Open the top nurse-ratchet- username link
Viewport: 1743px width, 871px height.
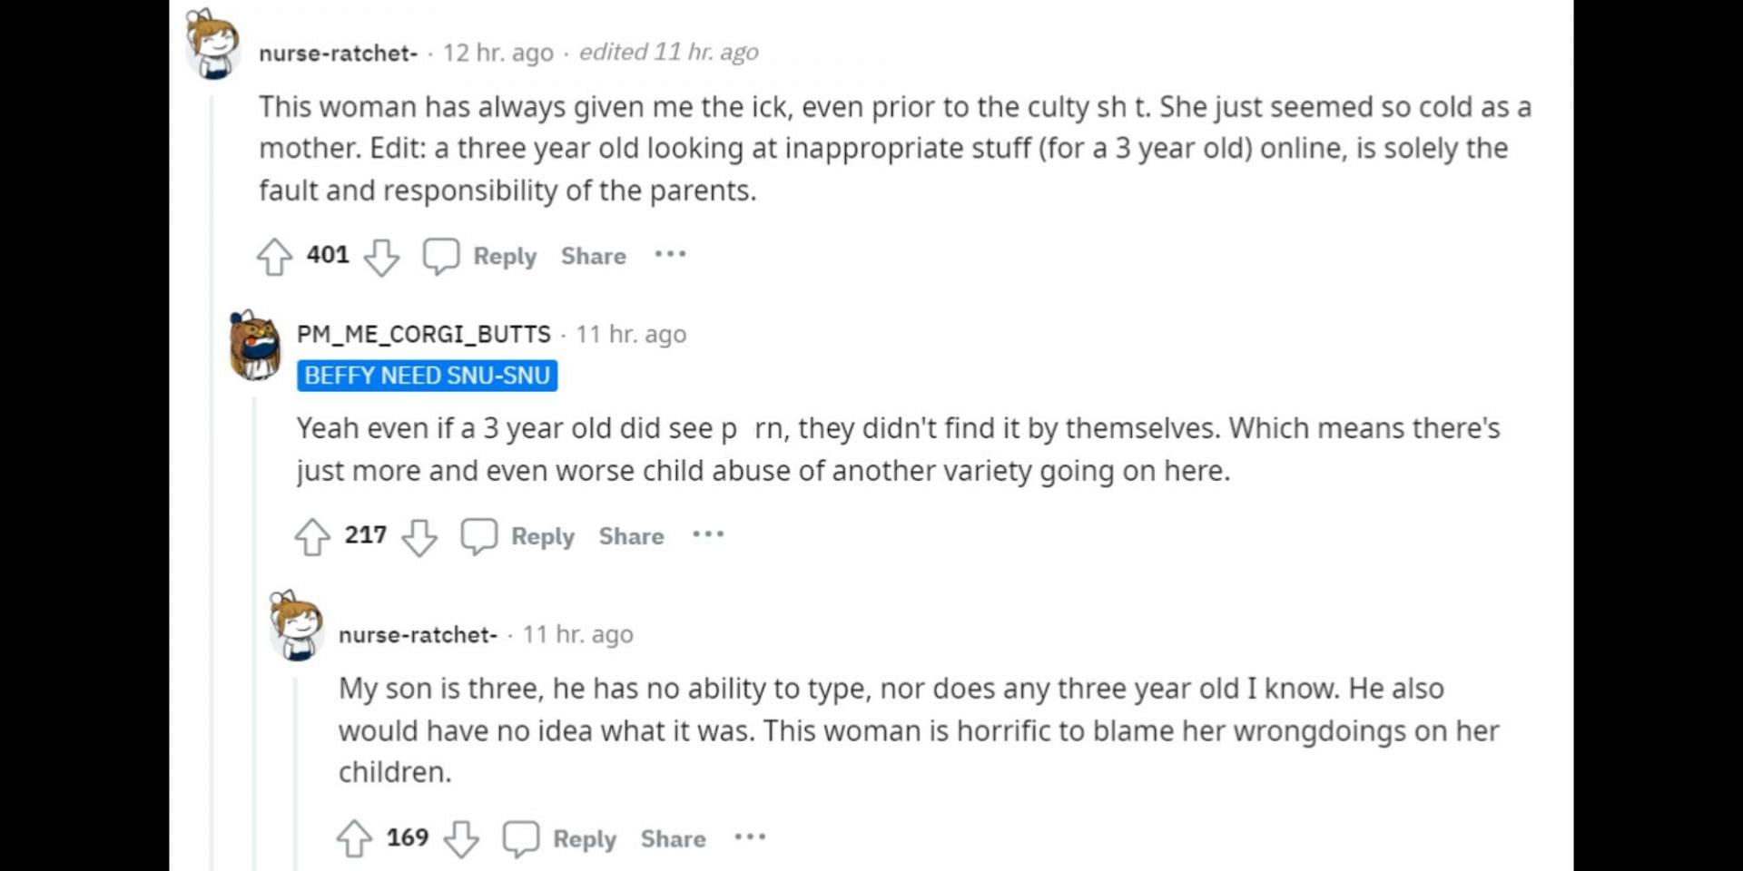point(339,54)
